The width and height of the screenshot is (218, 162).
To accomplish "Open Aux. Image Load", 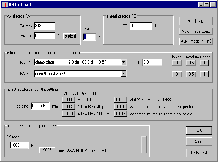I will click(x=196, y=31).
